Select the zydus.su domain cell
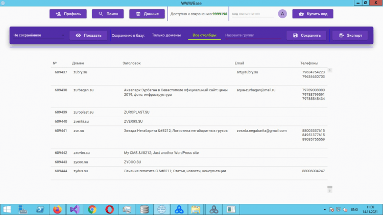 pyautogui.click(x=81, y=171)
